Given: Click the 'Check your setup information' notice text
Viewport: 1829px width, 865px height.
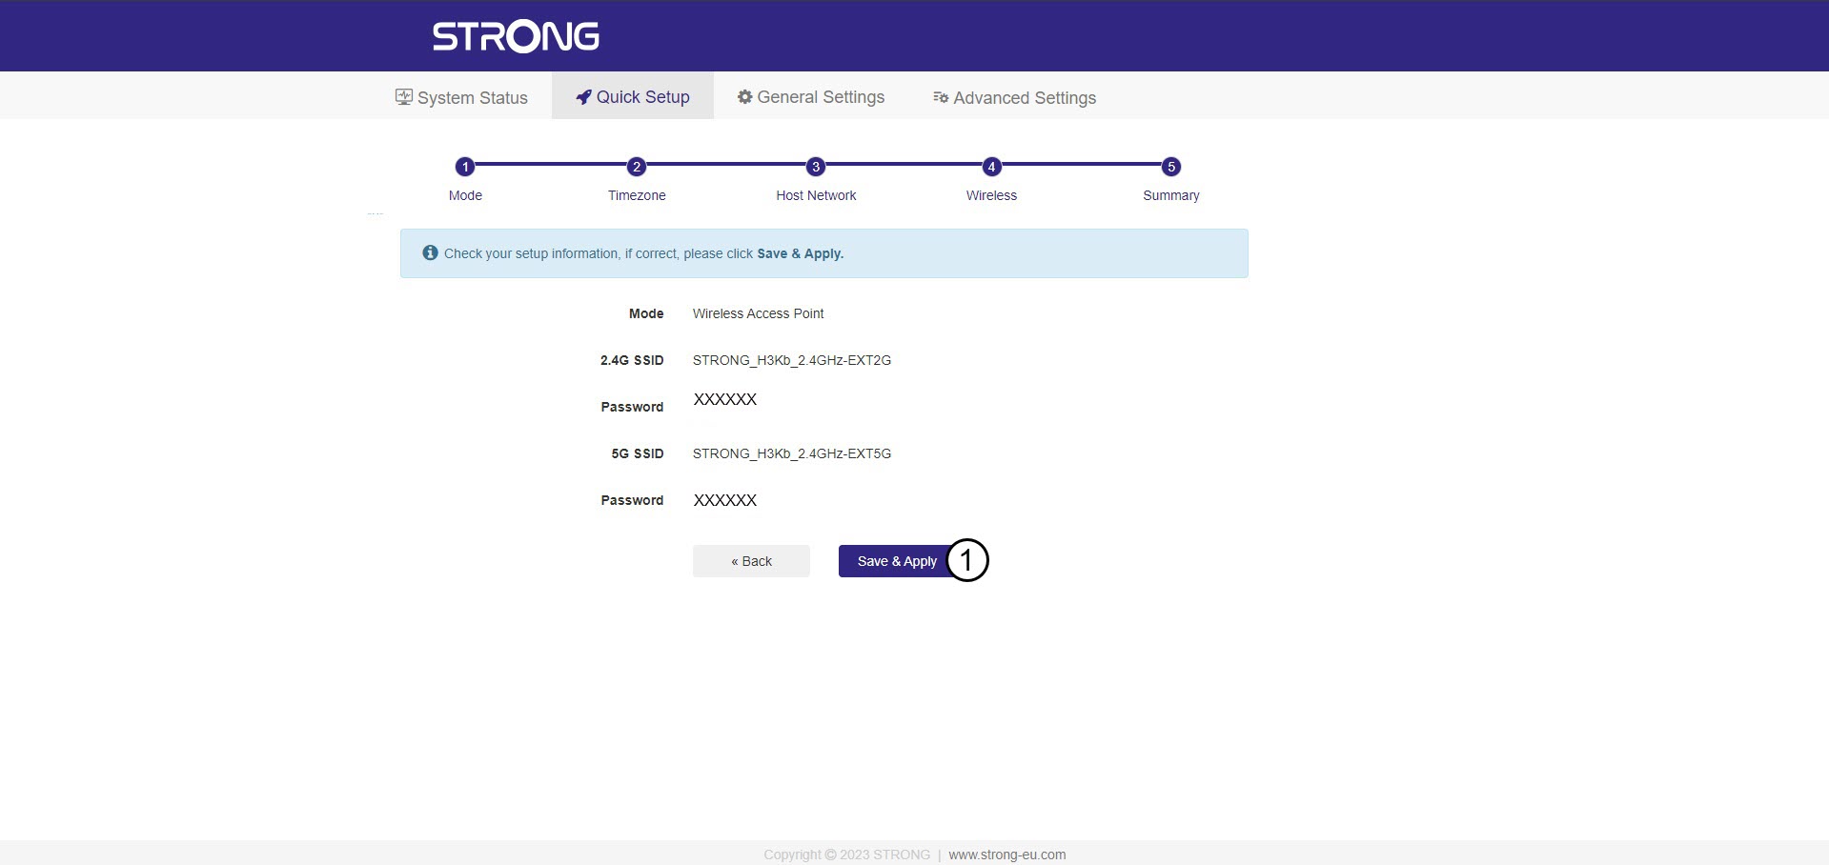Looking at the screenshot, I should point(643,253).
